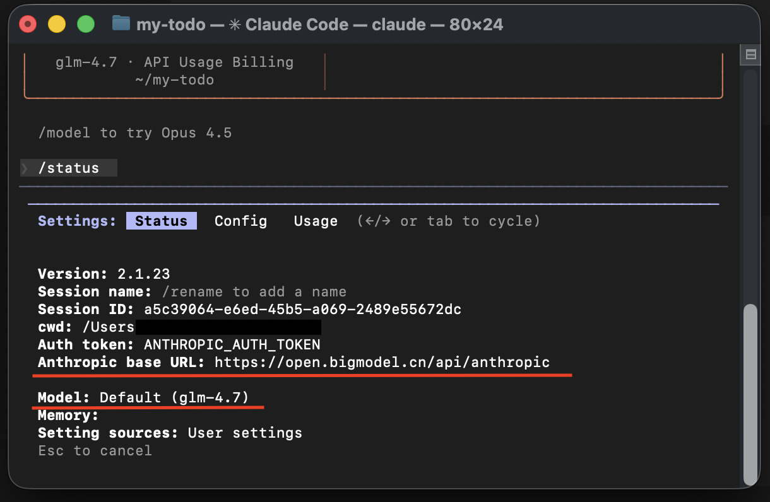The height and width of the screenshot is (502, 770).
Task: Click the red close window button
Action: 28,25
